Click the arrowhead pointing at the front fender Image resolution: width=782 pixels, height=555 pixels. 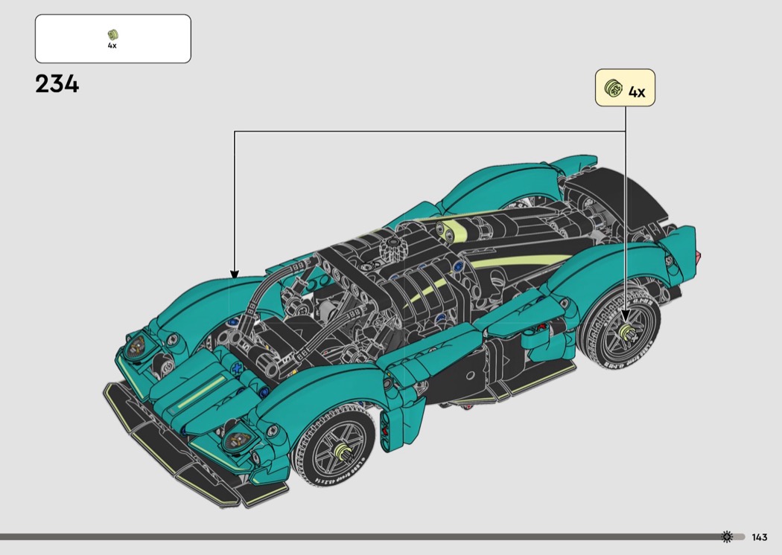[x=235, y=274]
